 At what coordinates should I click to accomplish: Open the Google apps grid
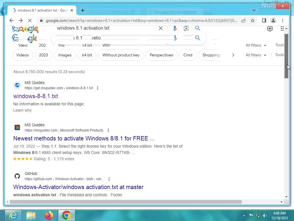click(282, 28)
